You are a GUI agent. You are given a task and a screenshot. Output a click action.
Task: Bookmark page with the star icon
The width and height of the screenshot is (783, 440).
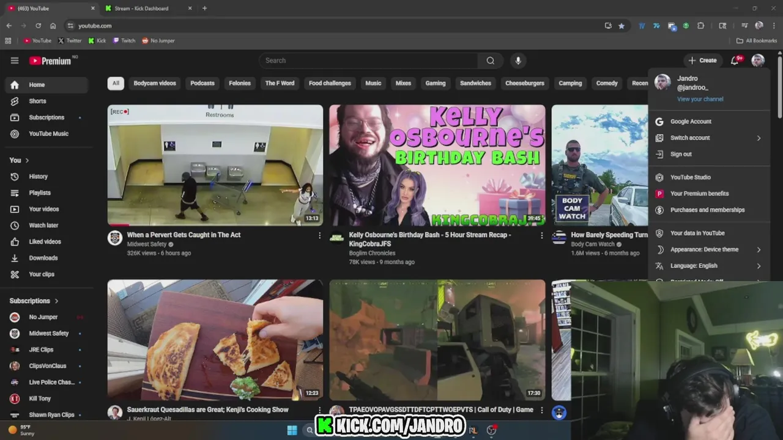coord(622,26)
